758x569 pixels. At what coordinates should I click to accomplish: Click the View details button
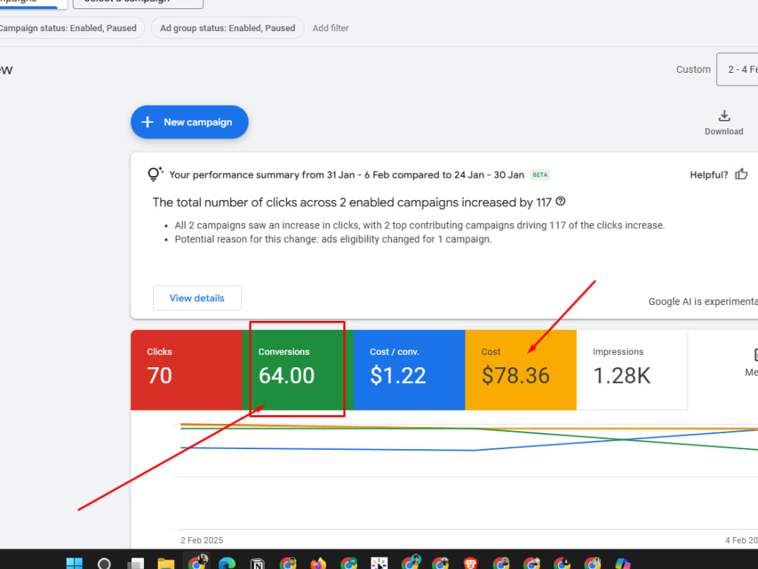pos(197,298)
